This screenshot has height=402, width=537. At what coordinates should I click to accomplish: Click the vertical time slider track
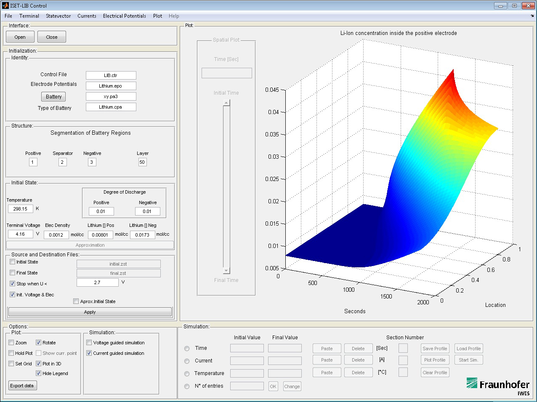(226, 187)
